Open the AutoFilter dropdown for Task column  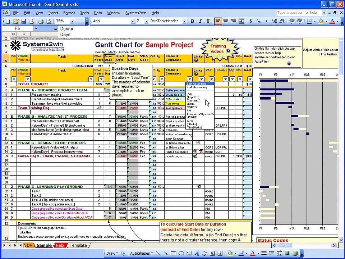click(91, 79)
